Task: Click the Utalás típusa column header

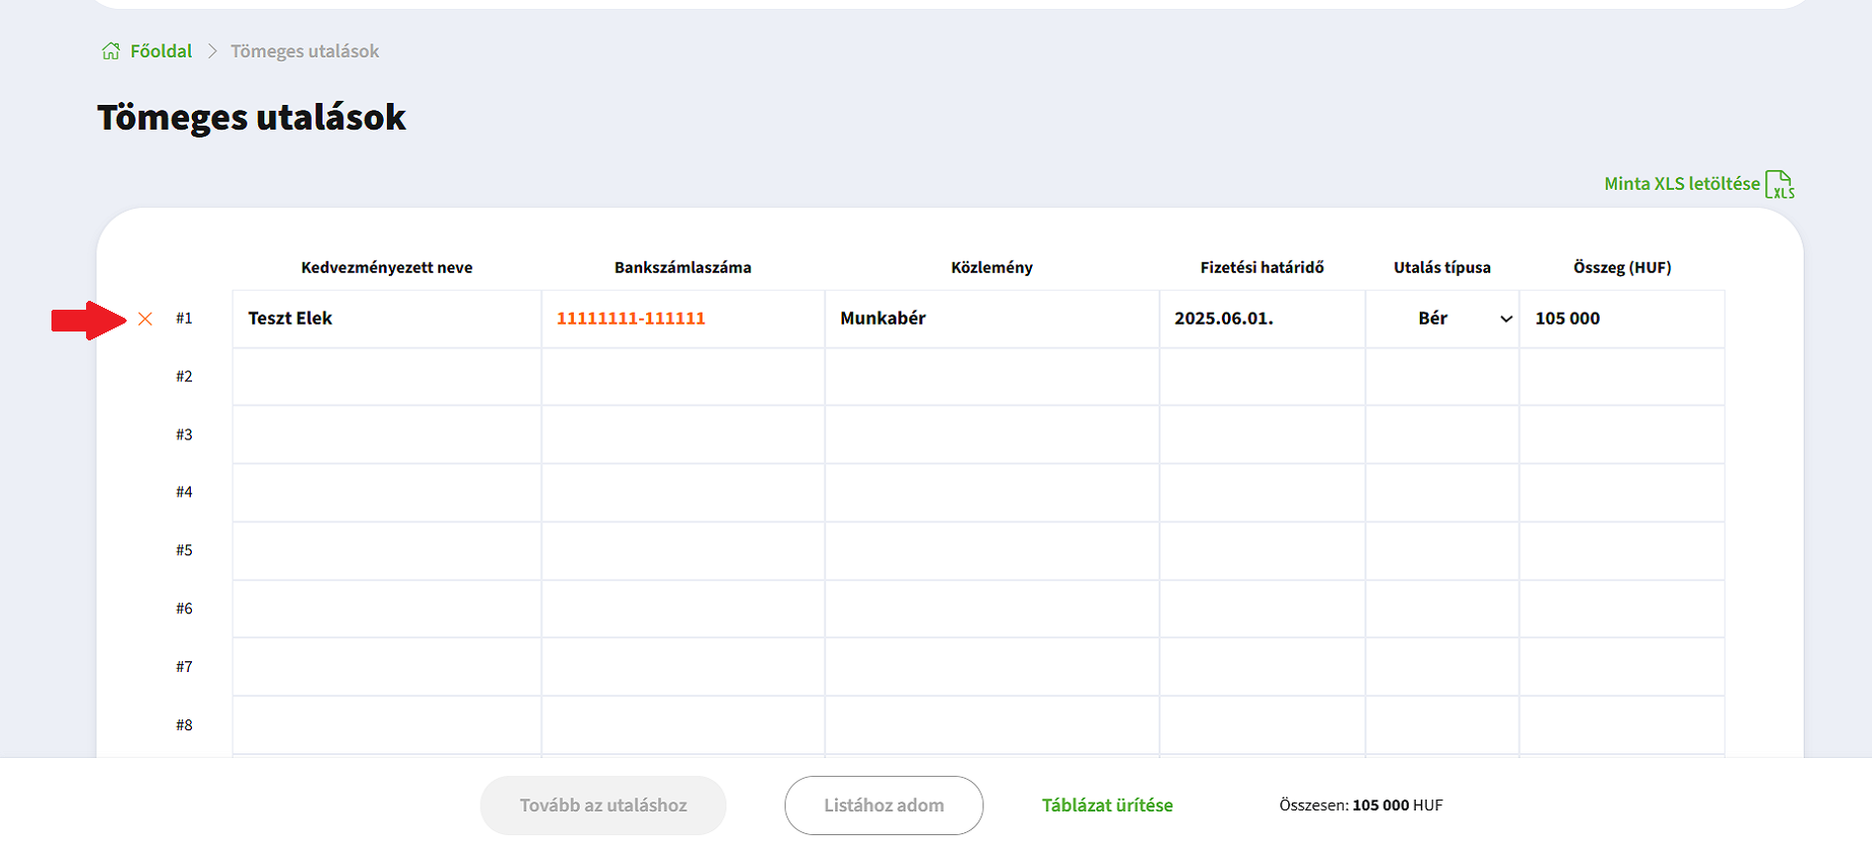Action: coord(1443,267)
